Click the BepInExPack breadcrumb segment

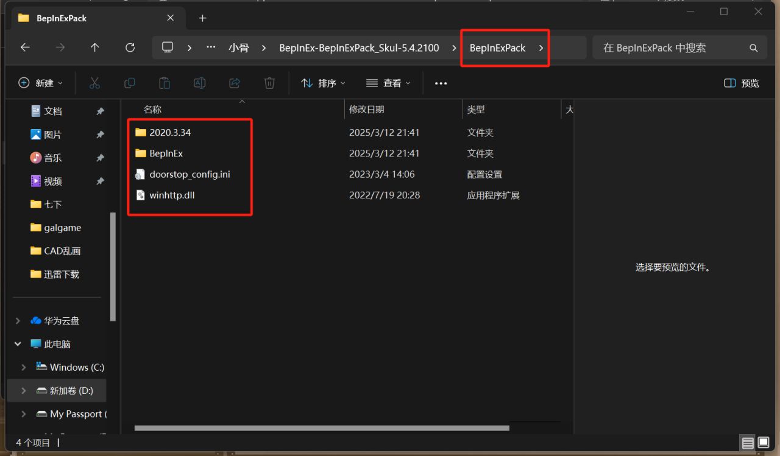[497, 48]
